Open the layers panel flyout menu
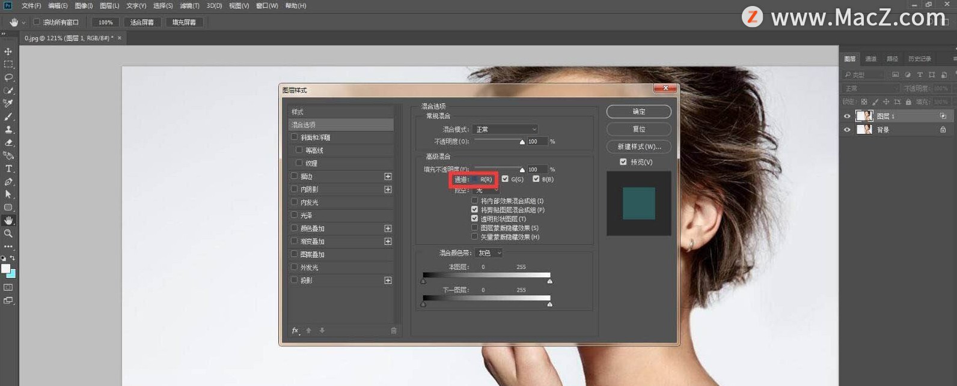Image resolution: width=957 pixels, height=386 pixels. 954,58
